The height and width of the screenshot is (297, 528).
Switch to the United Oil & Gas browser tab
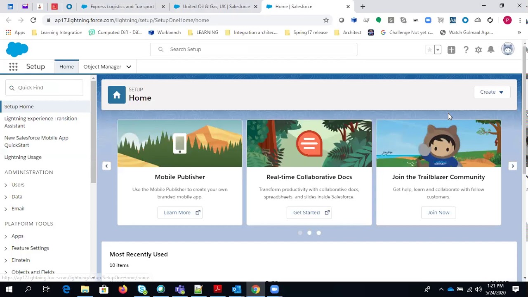[216, 7]
